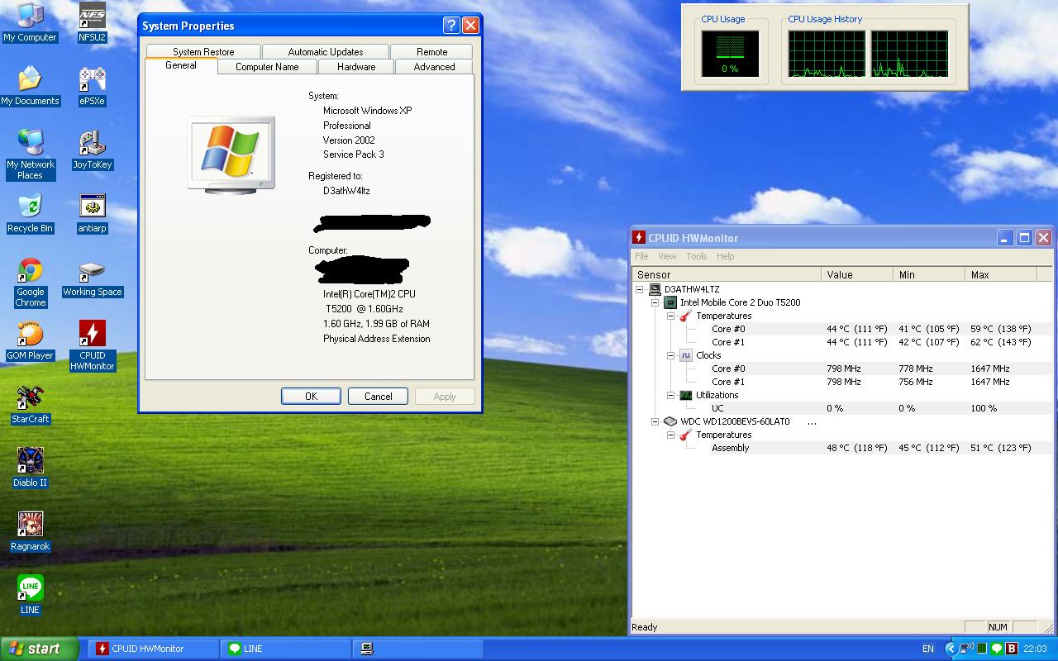Click the green CPU meter tray icon
The width and height of the screenshot is (1058, 661).
tap(982, 649)
